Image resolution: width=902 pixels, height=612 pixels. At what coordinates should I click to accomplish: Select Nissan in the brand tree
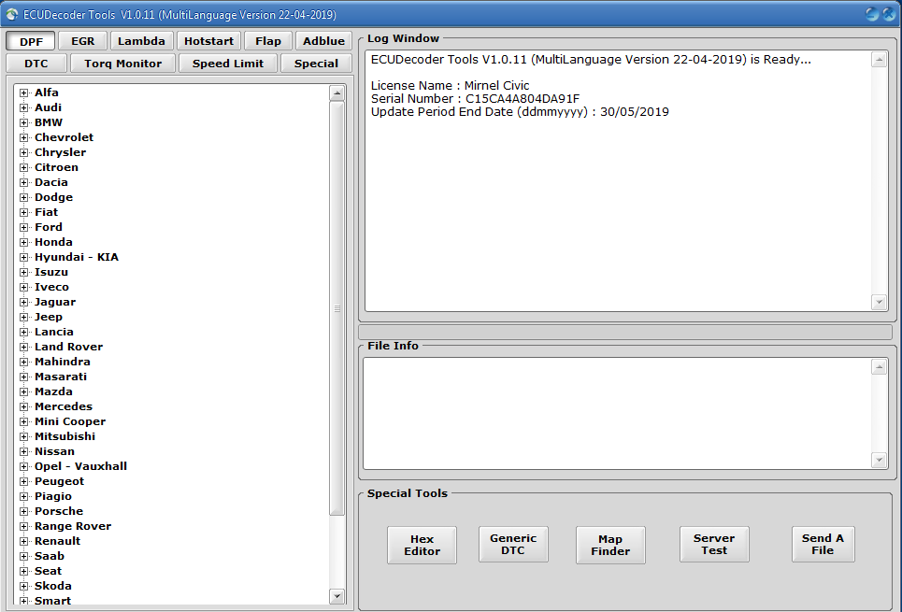(54, 451)
